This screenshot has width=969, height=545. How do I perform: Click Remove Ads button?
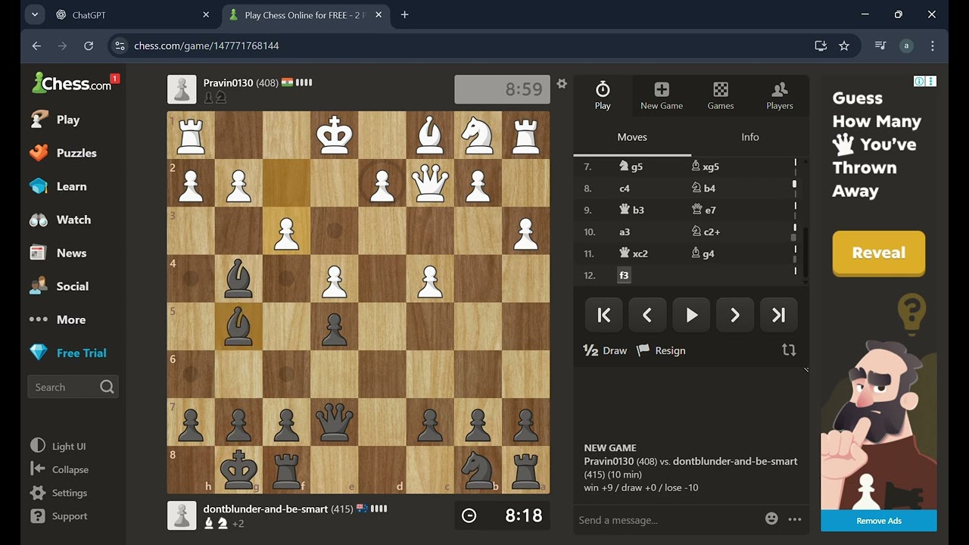pyautogui.click(x=879, y=521)
